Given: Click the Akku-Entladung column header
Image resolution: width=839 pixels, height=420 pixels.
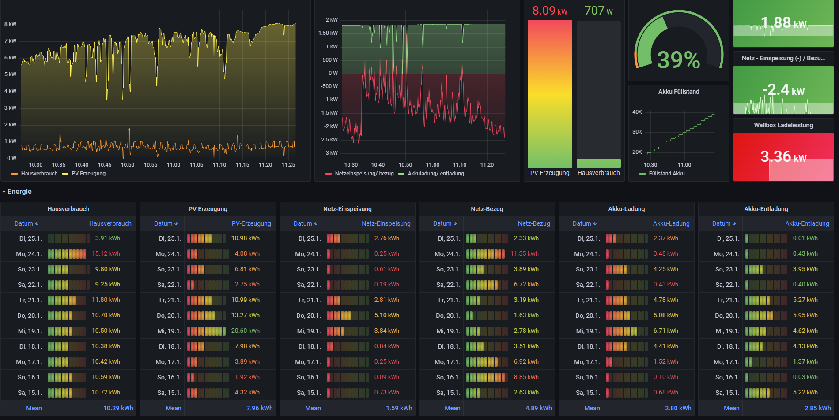Looking at the screenshot, I should 807,223.
